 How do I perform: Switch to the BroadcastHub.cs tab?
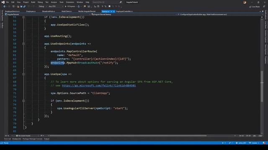click(x=49, y=11)
